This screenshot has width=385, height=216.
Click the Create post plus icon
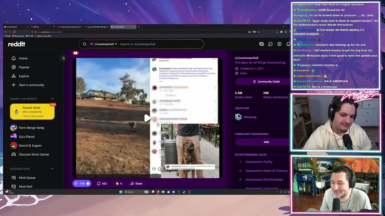pos(279,44)
